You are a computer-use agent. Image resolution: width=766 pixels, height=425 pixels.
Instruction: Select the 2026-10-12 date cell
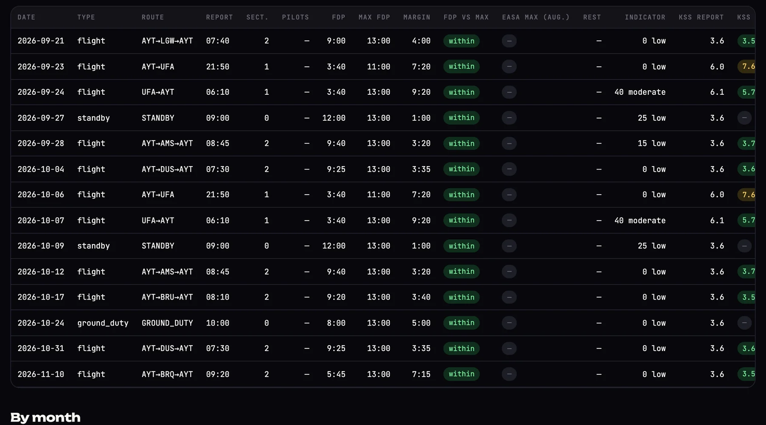point(41,272)
